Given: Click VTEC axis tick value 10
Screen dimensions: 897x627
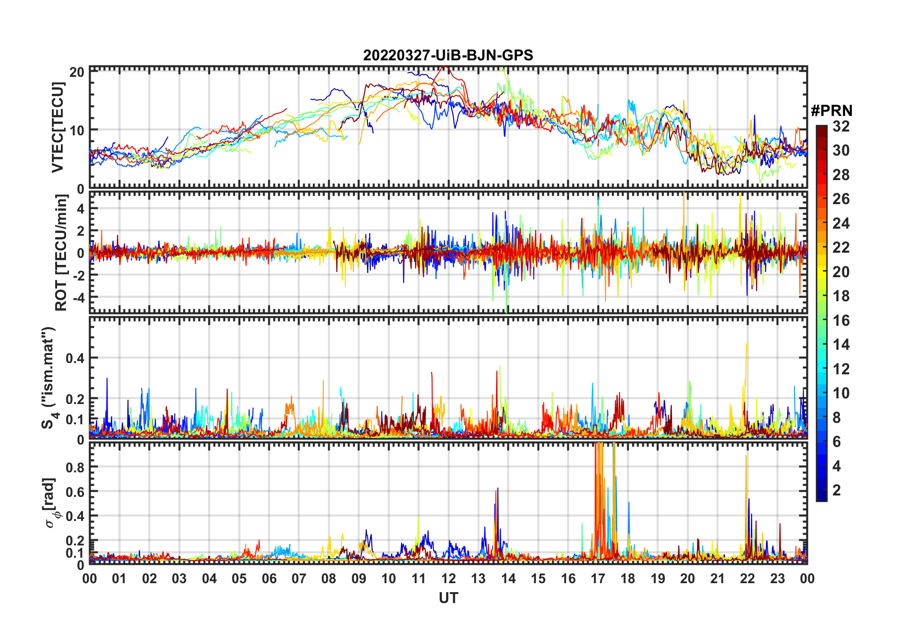Looking at the screenshot, I should click(x=77, y=131).
